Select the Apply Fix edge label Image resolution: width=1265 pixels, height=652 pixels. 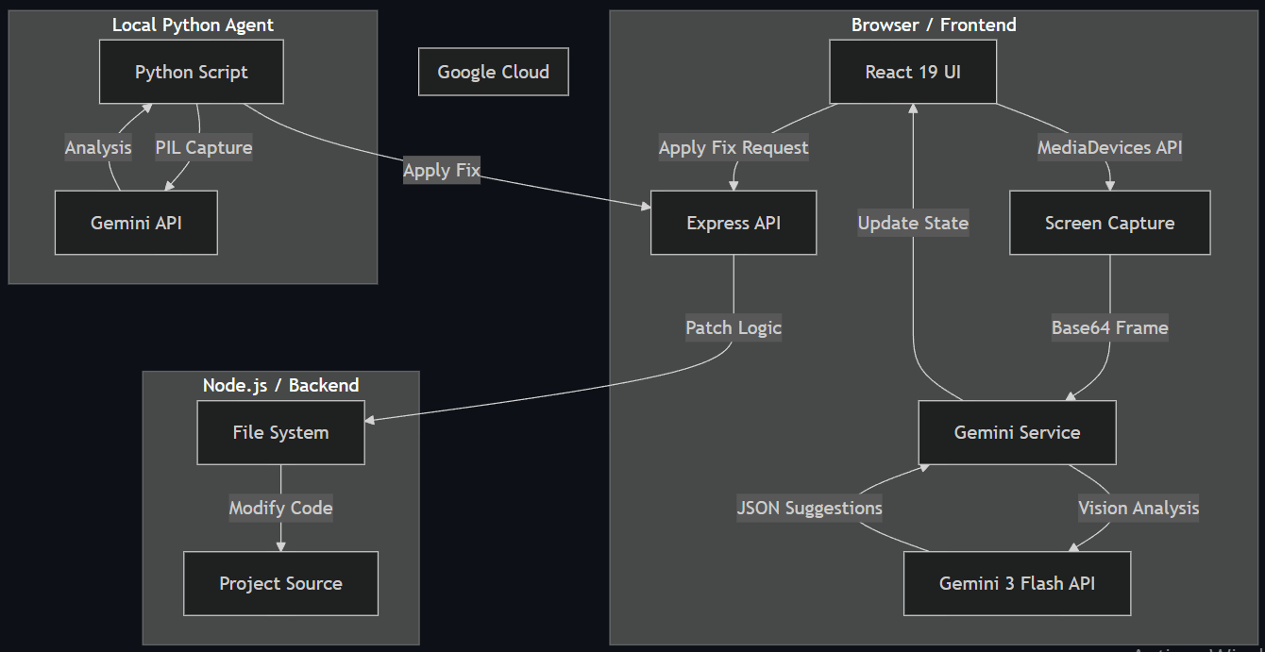(x=442, y=171)
